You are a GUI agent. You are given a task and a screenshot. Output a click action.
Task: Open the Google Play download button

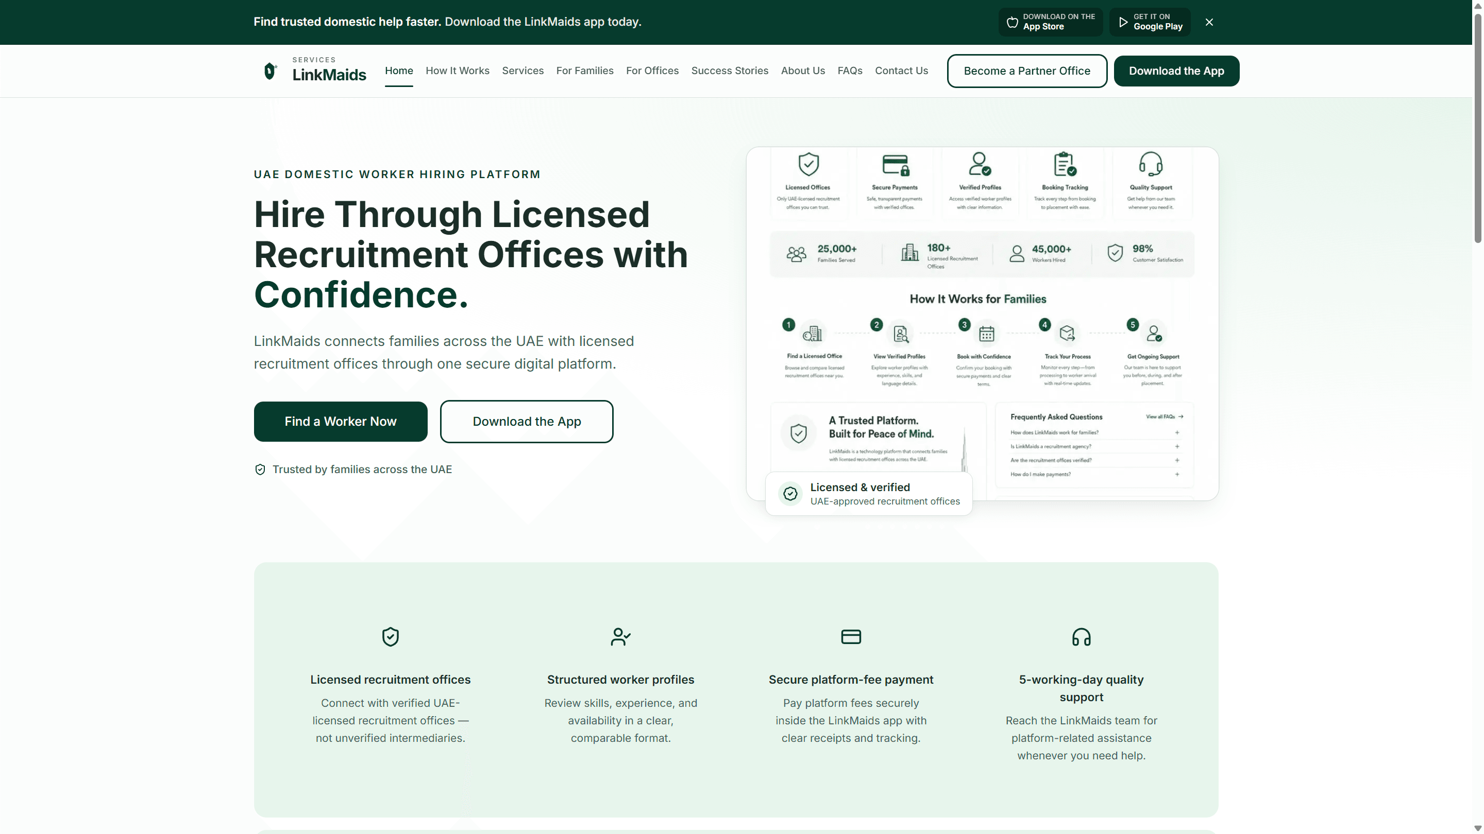tap(1150, 22)
